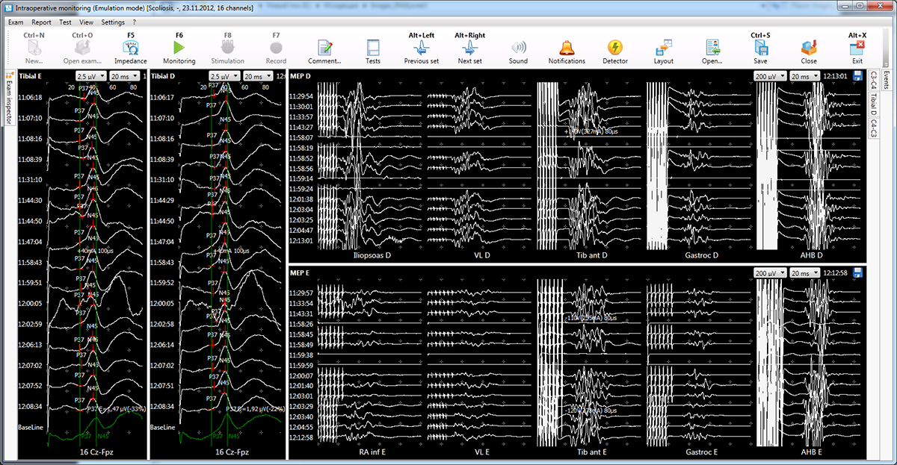Open the 200 µV dropdown in MEP E

tap(770, 273)
